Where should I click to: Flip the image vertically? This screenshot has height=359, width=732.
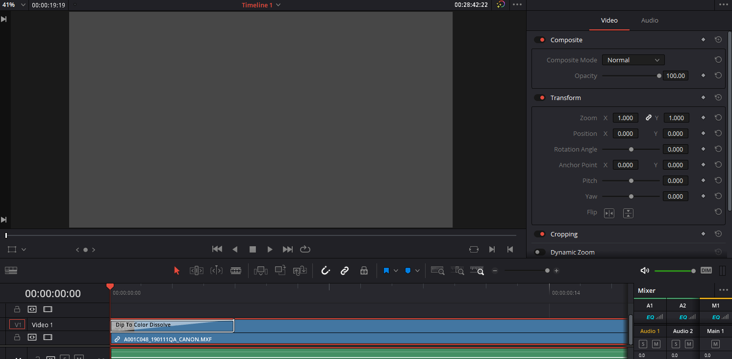pyautogui.click(x=628, y=213)
